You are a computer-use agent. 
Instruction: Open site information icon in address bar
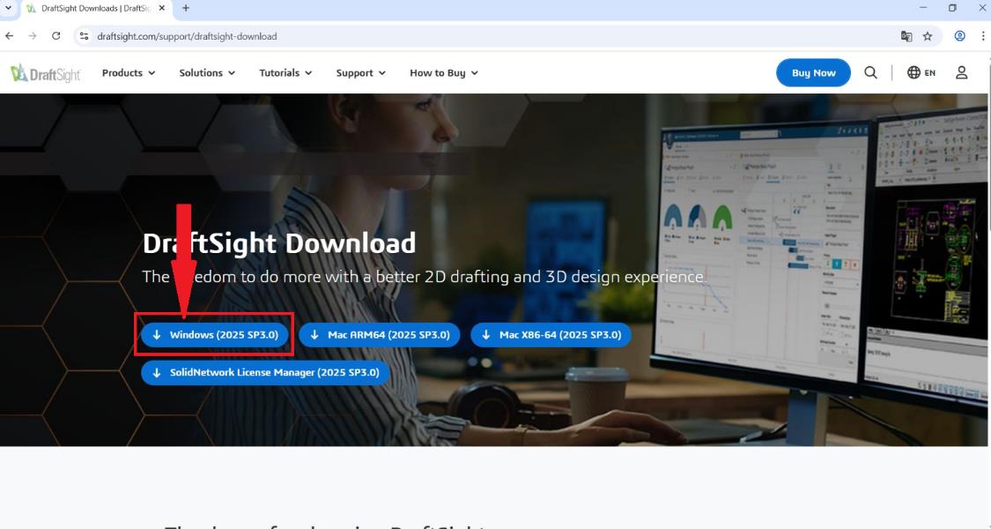coord(84,36)
